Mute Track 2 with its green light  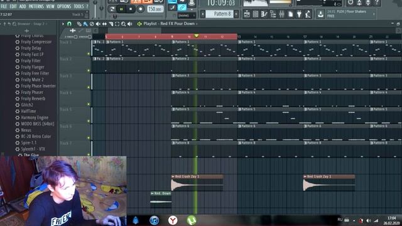coord(89,70)
